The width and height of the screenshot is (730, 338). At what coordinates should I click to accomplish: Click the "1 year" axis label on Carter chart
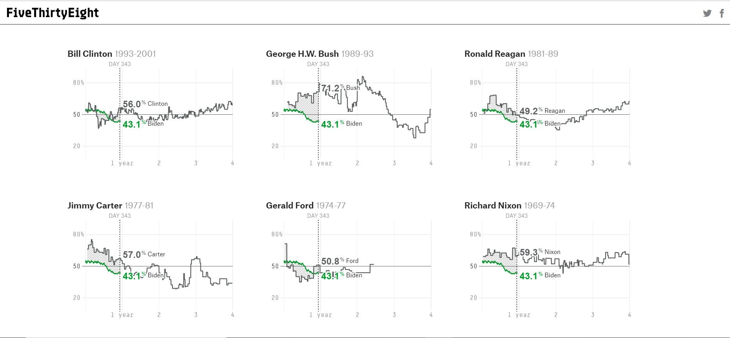(122, 315)
